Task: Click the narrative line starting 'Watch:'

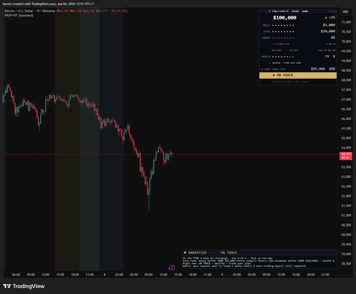Action: (244, 266)
